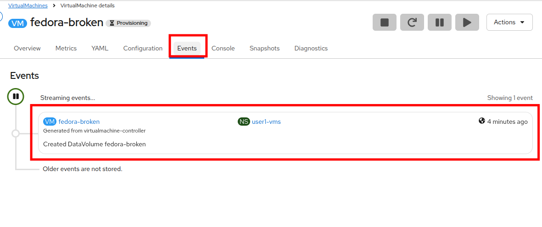This screenshot has height=227, width=542.
Task: Switch to the Snapshots tab
Action: tap(264, 48)
